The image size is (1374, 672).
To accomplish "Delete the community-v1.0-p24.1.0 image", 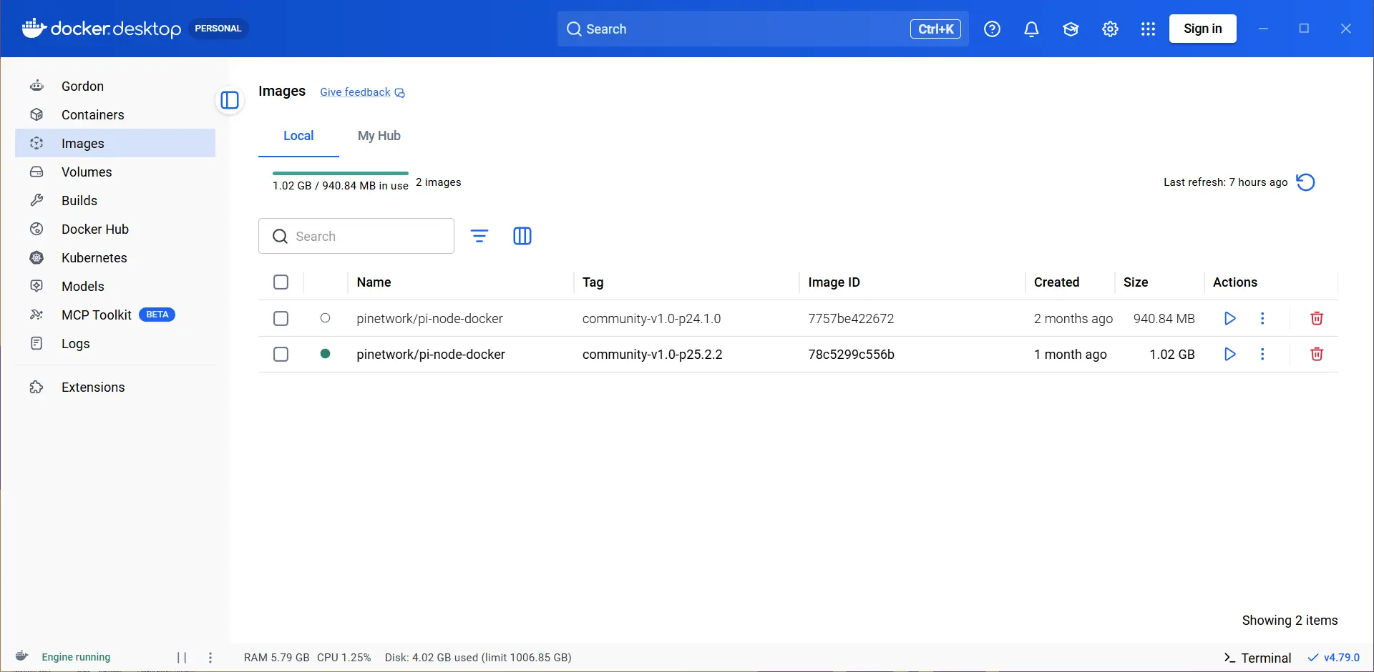I will pyautogui.click(x=1317, y=318).
